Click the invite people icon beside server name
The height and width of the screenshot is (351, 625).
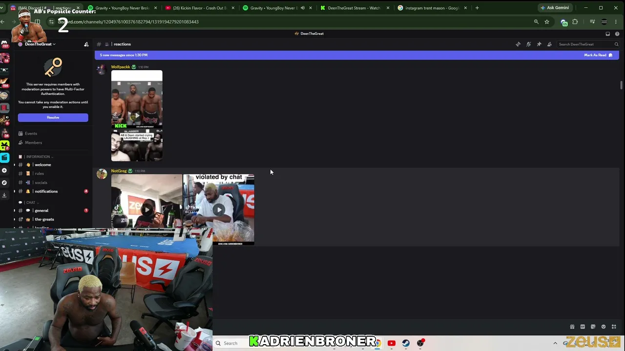point(86,44)
